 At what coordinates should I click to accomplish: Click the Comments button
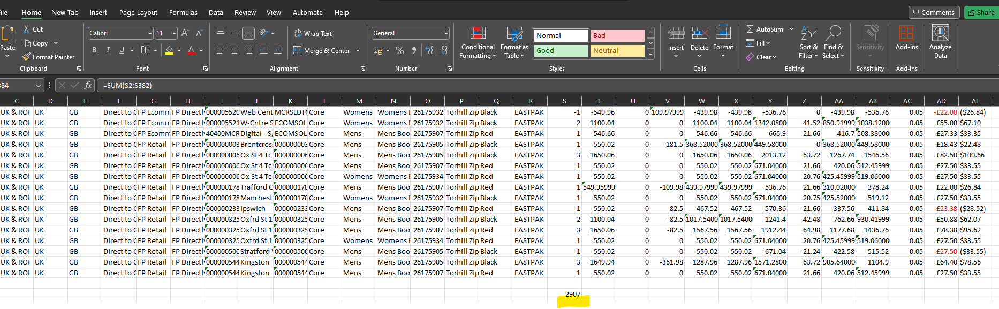click(934, 12)
